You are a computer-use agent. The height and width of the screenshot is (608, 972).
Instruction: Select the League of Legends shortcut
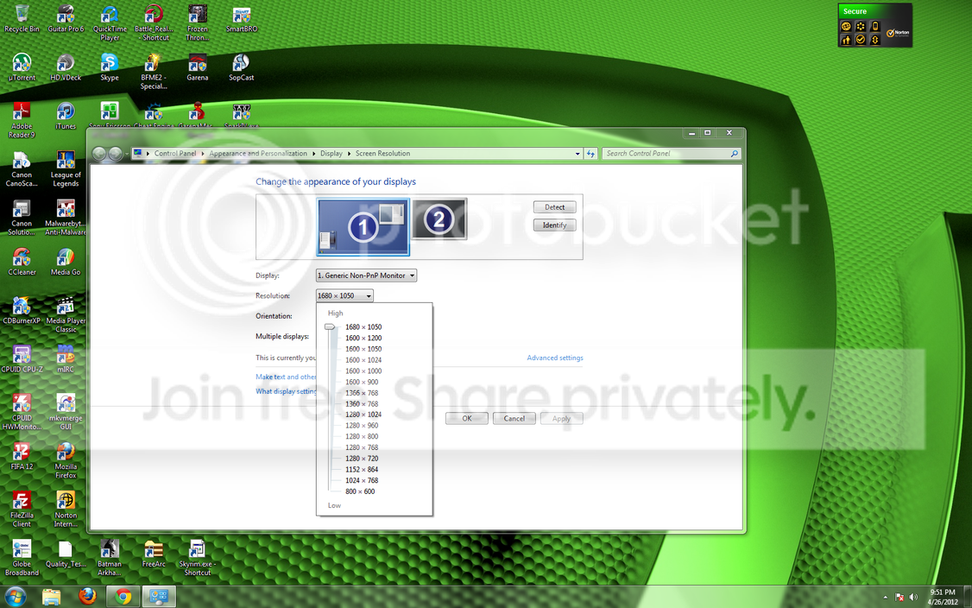click(66, 168)
